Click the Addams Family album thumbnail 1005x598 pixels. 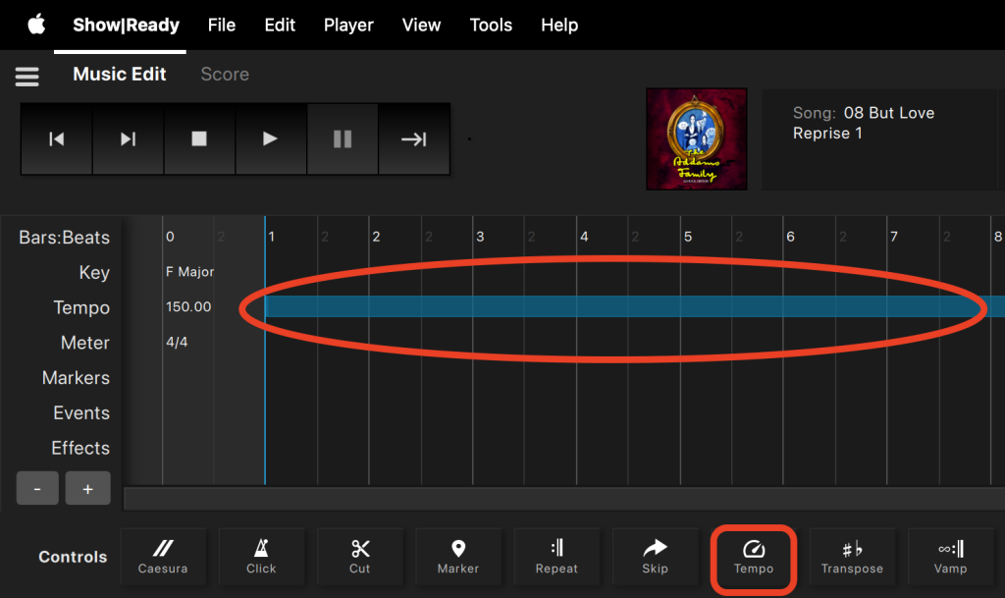pos(696,139)
